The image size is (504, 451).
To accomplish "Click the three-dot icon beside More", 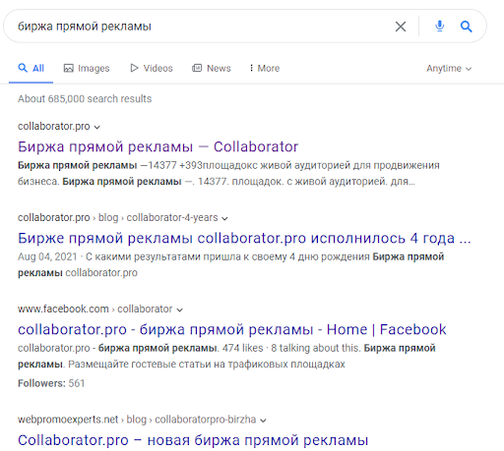I will pos(251,68).
